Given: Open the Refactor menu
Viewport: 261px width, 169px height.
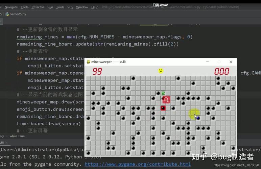Looking at the screenshot, I should pos(38,7).
